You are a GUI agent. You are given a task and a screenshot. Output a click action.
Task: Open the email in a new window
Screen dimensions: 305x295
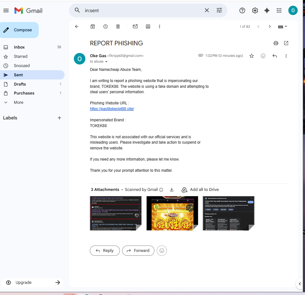tap(286, 43)
